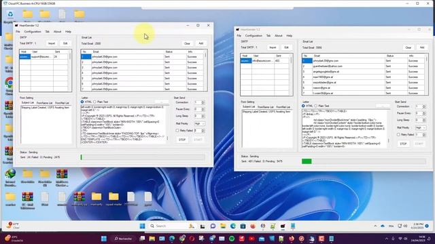This screenshot has height=244, width=435.
Task: Open the Recherche search on host taskbar
Action: click(123, 239)
